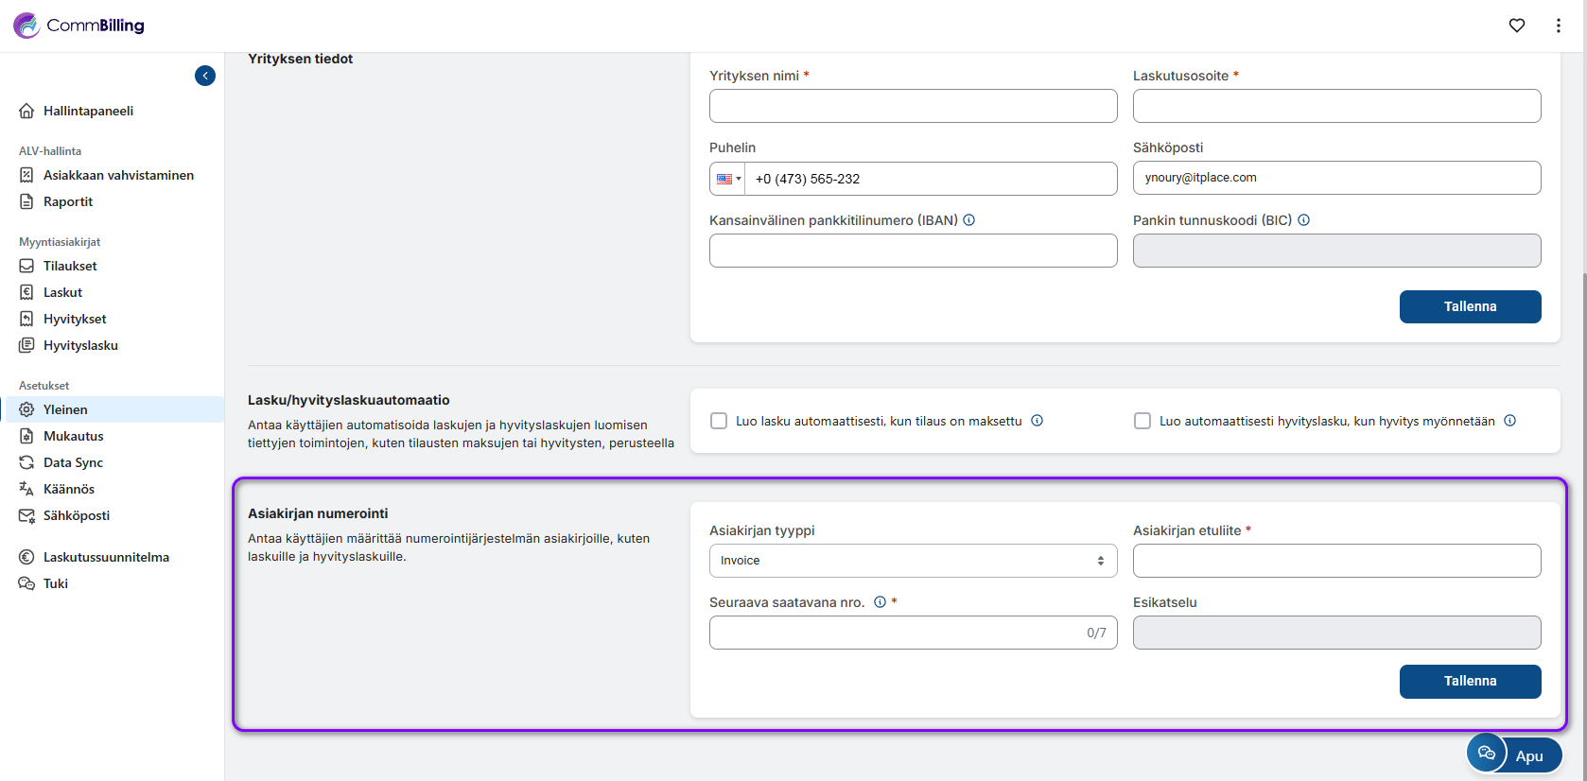
Task: Open the Apu help chat button
Action: [x=1513, y=755]
